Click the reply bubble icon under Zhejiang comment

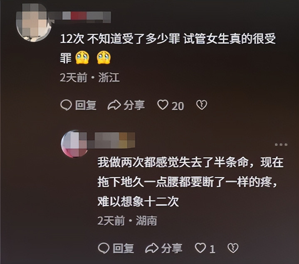(66, 105)
